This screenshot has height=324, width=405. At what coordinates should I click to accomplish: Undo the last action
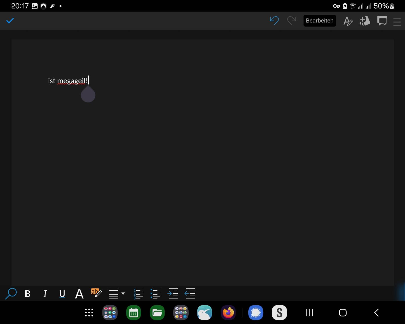tap(274, 20)
